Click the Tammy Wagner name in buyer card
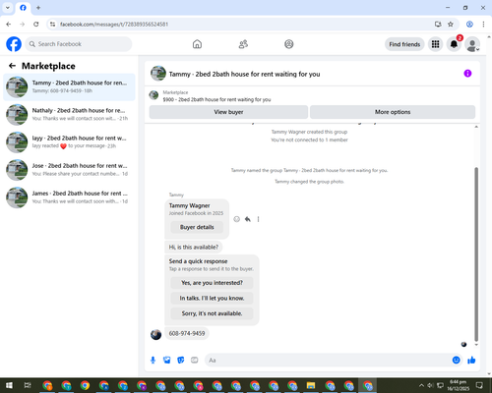The width and height of the screenshot is (492, 393). (x=189, y=205)
